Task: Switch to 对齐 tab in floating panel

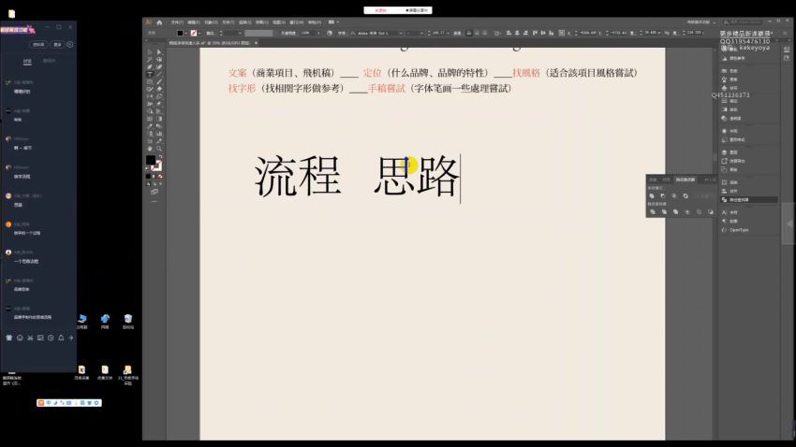Action: pyautogui.click(x=666, y=180)
